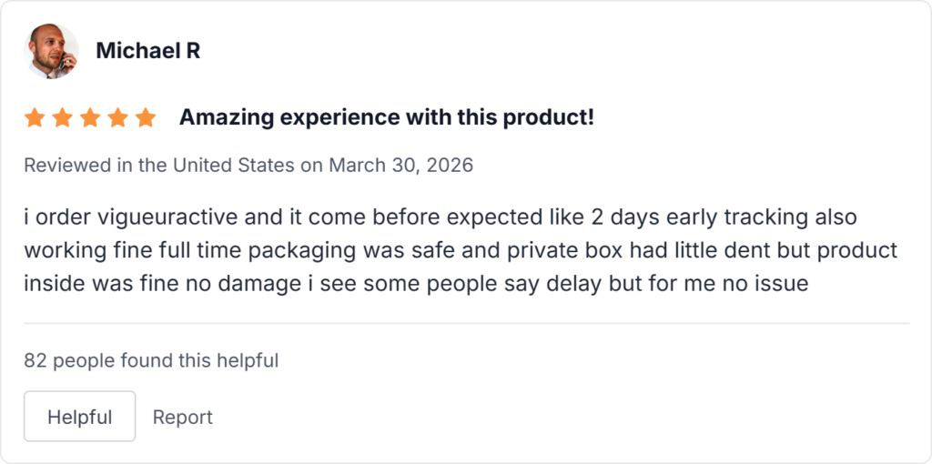Click the "March 30, 2026" date
The width and height of the screenshot is (932, 464).
point(400,166)
